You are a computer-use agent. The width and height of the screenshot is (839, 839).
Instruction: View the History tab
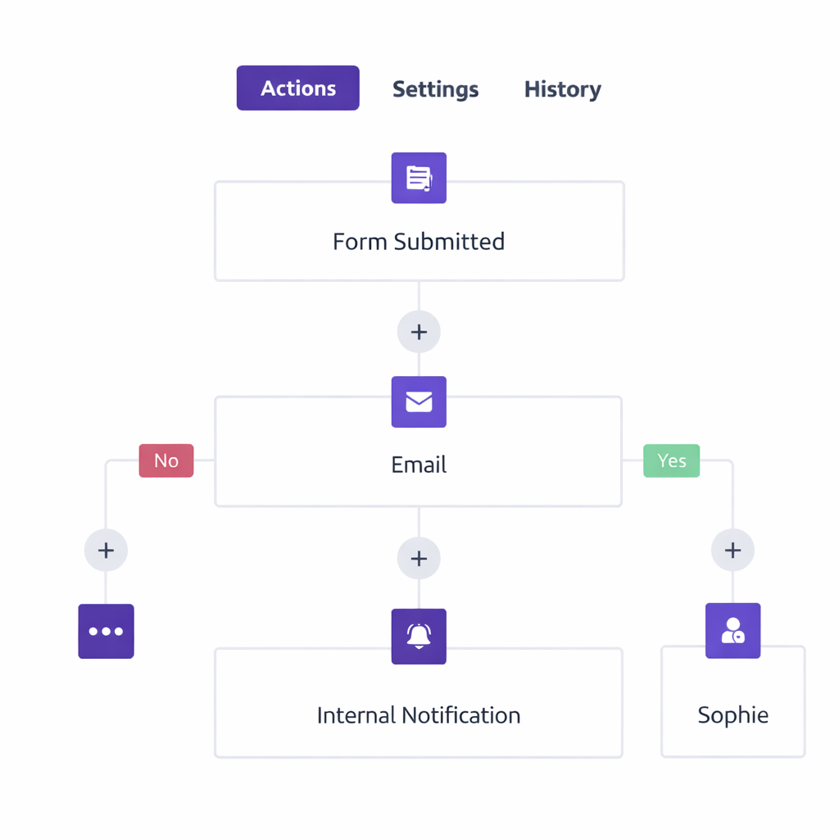[562, 89]
